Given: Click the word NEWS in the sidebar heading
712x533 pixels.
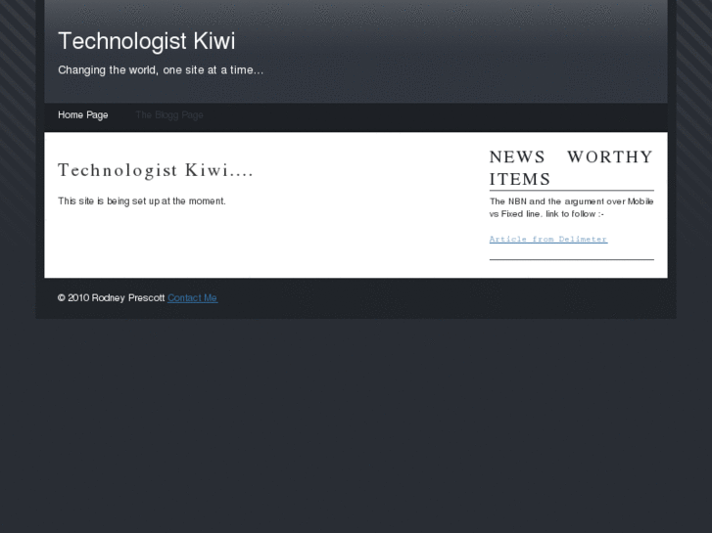Looking at the screenshot, I should click(516, 157).
